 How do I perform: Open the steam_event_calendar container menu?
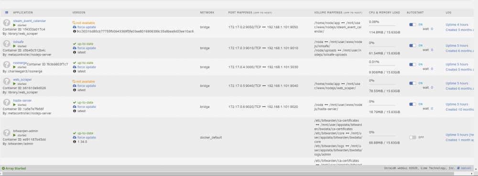click(x=30, y=21)
